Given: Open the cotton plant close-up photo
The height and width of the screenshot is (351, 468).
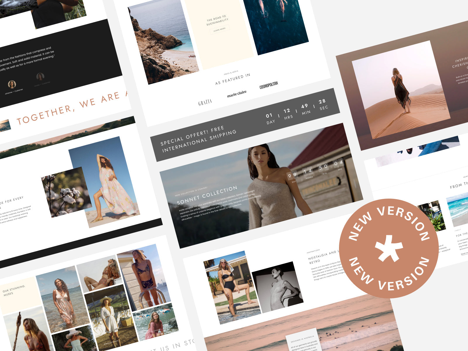Looking at the screenshot, I should point(66,192).
